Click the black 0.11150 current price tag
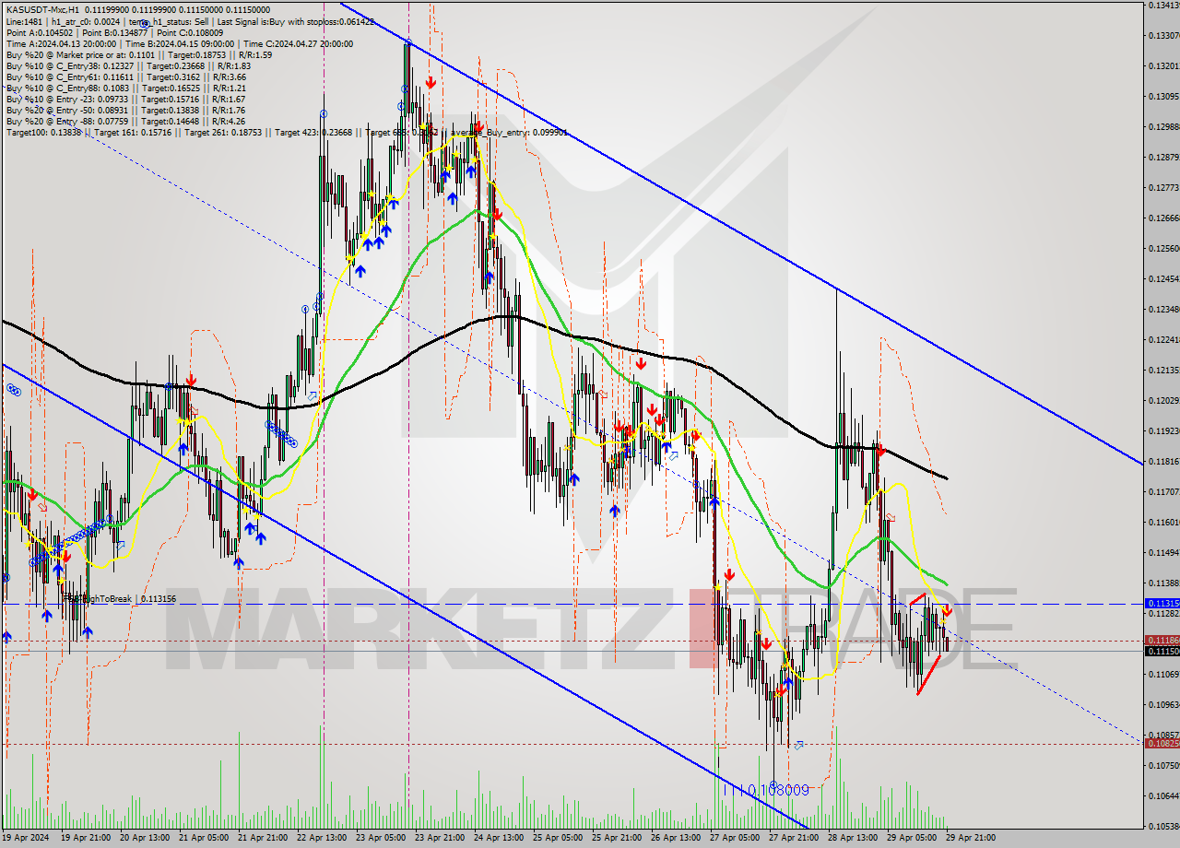 [x=1162, y=651]
